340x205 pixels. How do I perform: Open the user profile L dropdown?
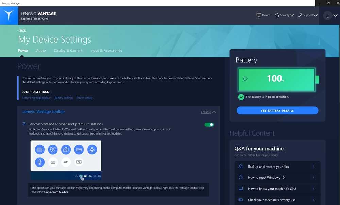(330, 15)
